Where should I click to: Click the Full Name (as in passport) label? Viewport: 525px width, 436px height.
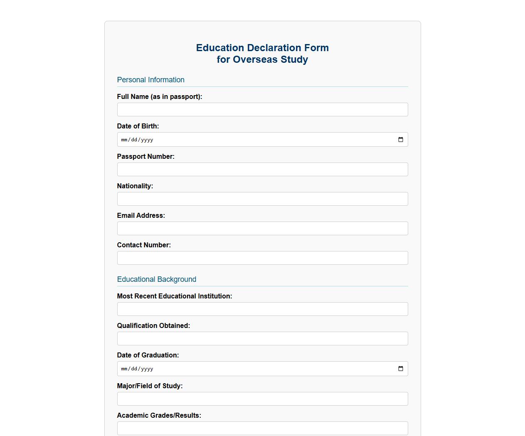160,96
